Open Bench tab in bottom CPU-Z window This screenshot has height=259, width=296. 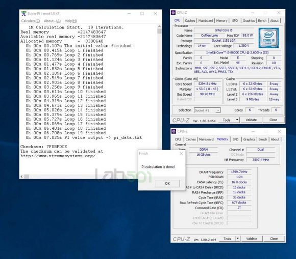click(263, 139)
